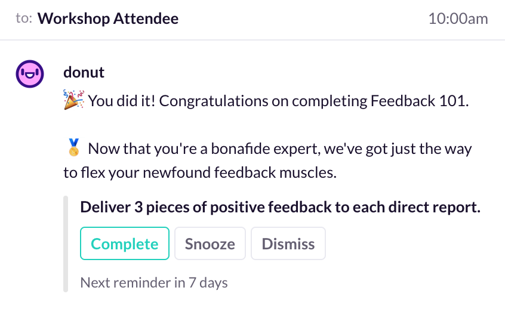505x309 pixels.
Task: Click the '7 days' reminder interval text
Action: (208, 283)
